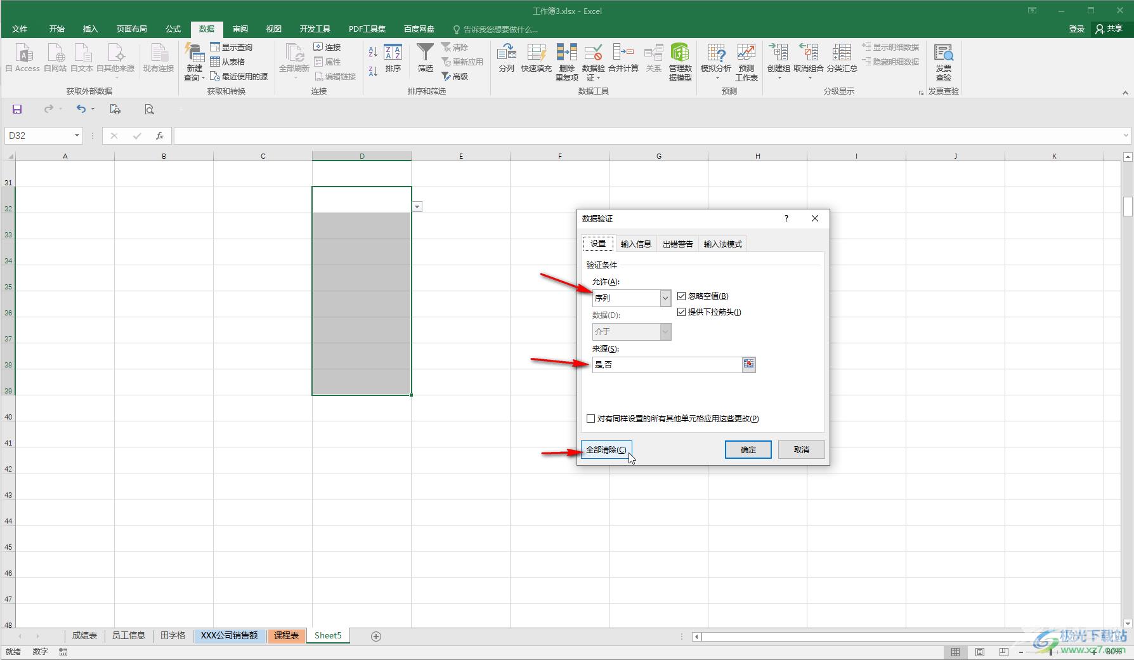The image size is (1134, 660).
Task: Switch to page layout view in status bar
Action: pos(979,652)
